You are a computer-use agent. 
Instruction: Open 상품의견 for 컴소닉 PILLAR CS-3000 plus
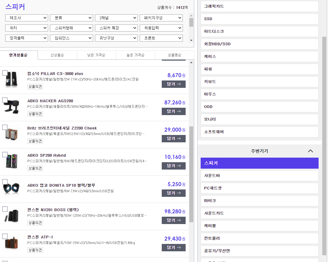click(x=35, y=87)
